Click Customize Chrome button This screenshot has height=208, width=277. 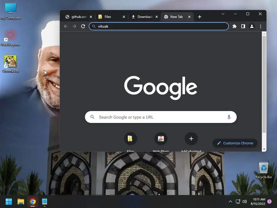235,143
